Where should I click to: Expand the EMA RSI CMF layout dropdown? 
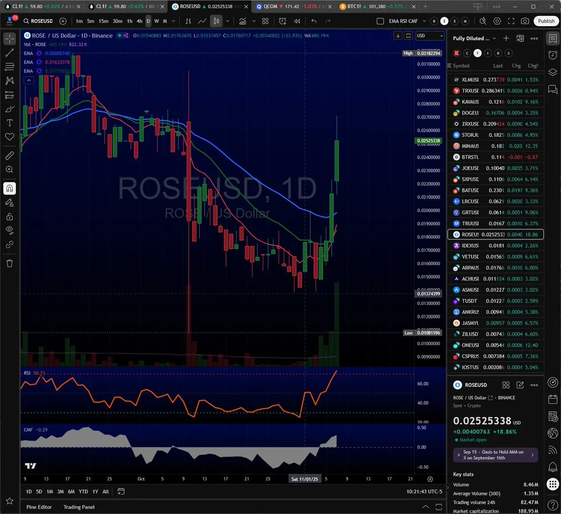click(424, 21)
